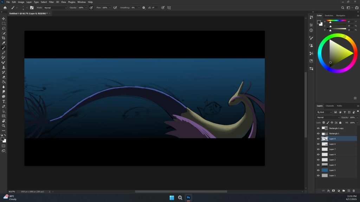Create a new group folder icon
The width and height of the screenshot is (360, 202).
[x=343, y=190]
